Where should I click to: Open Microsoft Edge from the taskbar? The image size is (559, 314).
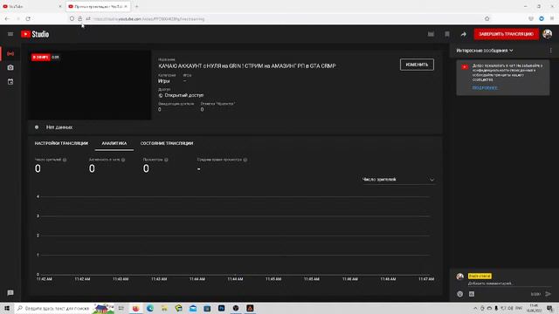click(x=149, y=308)
